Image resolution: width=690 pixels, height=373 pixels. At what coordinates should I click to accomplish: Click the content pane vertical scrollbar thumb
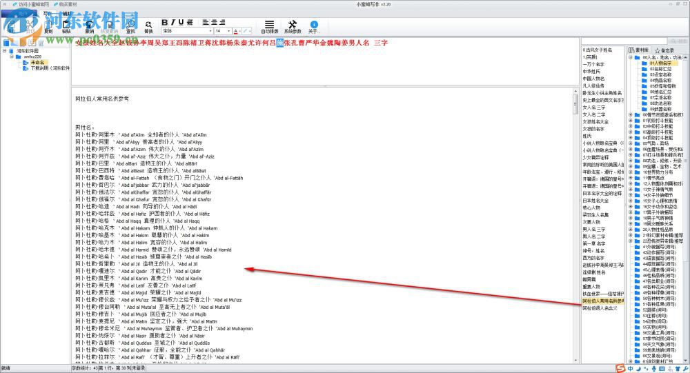click(575, 104)
